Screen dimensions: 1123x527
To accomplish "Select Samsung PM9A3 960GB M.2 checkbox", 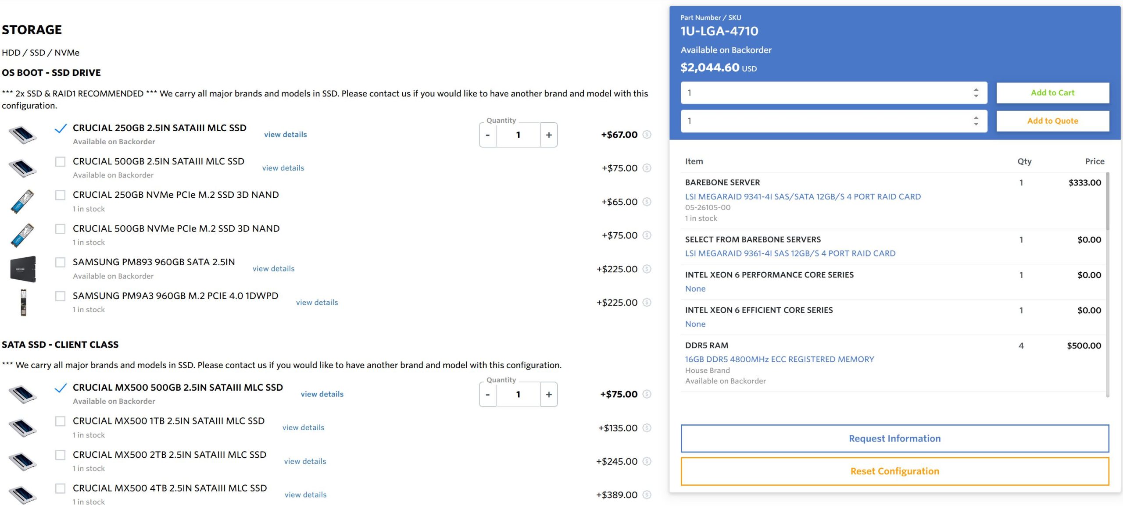I will [61, 296].
